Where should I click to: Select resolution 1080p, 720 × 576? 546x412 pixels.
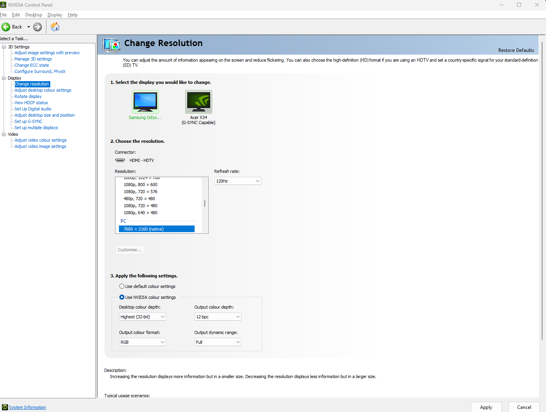tap(140, 192)
